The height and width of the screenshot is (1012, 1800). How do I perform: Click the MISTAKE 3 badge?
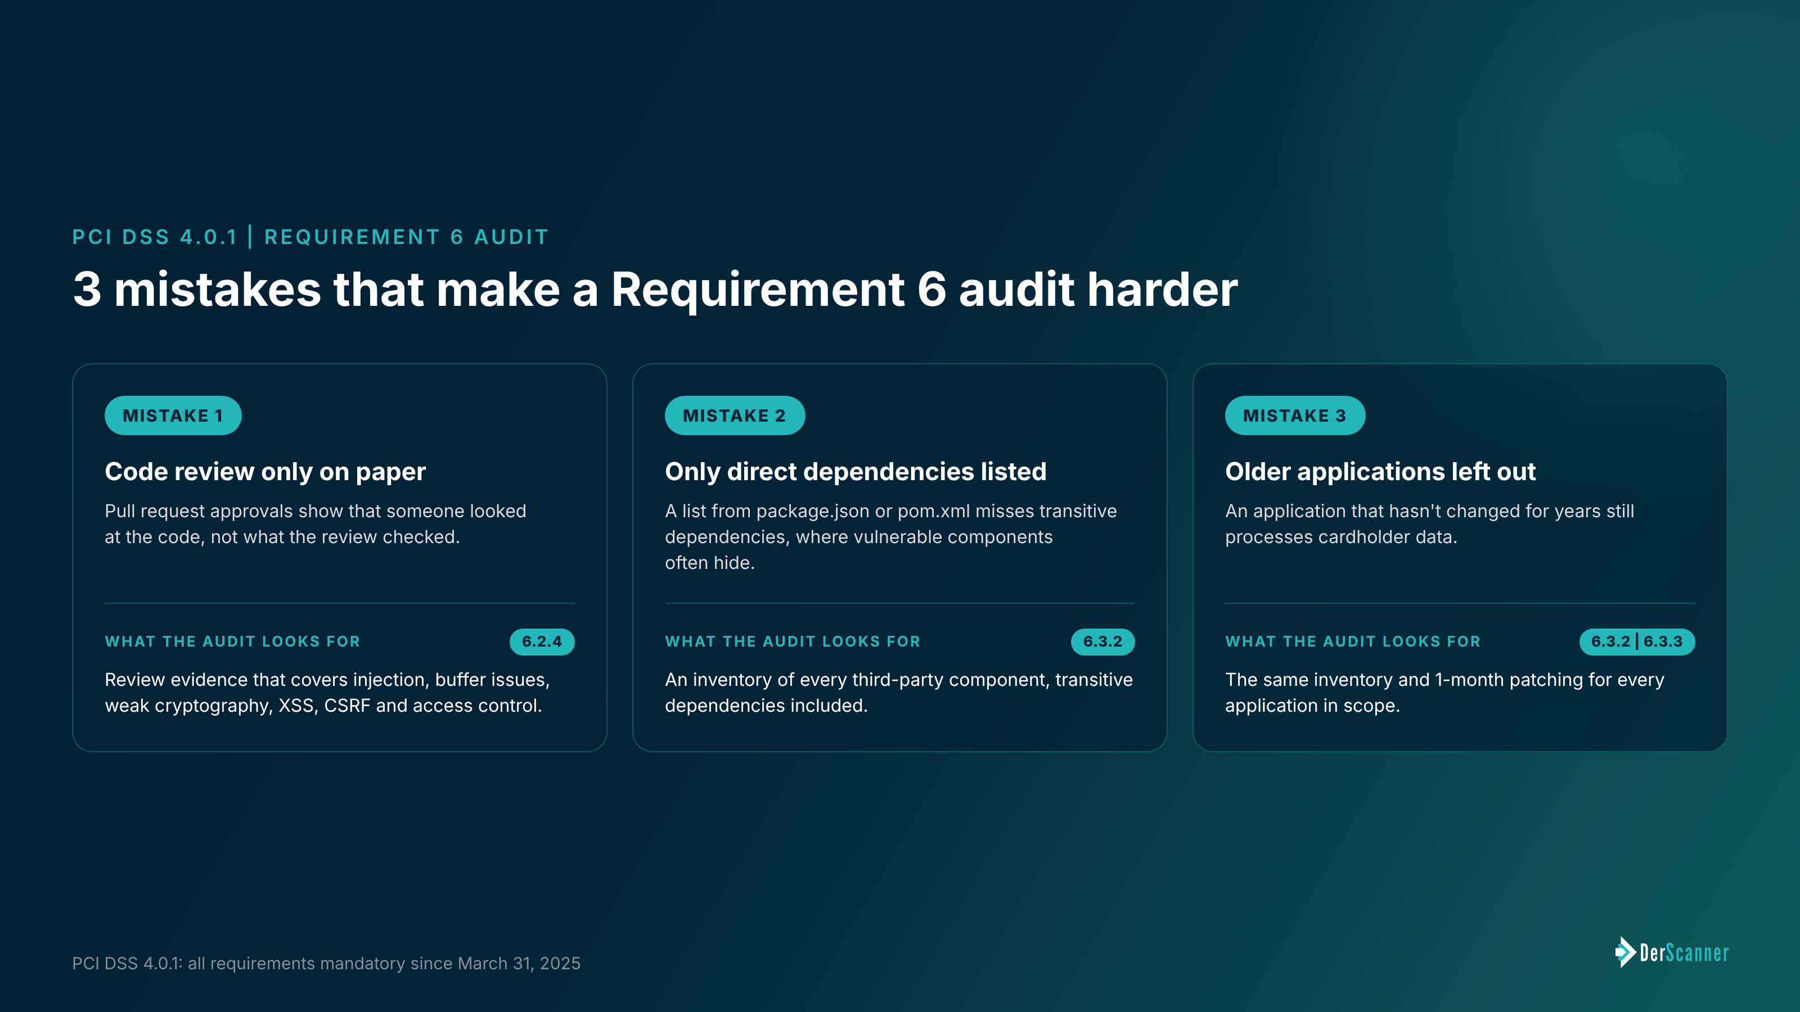tap(1295, 415)
